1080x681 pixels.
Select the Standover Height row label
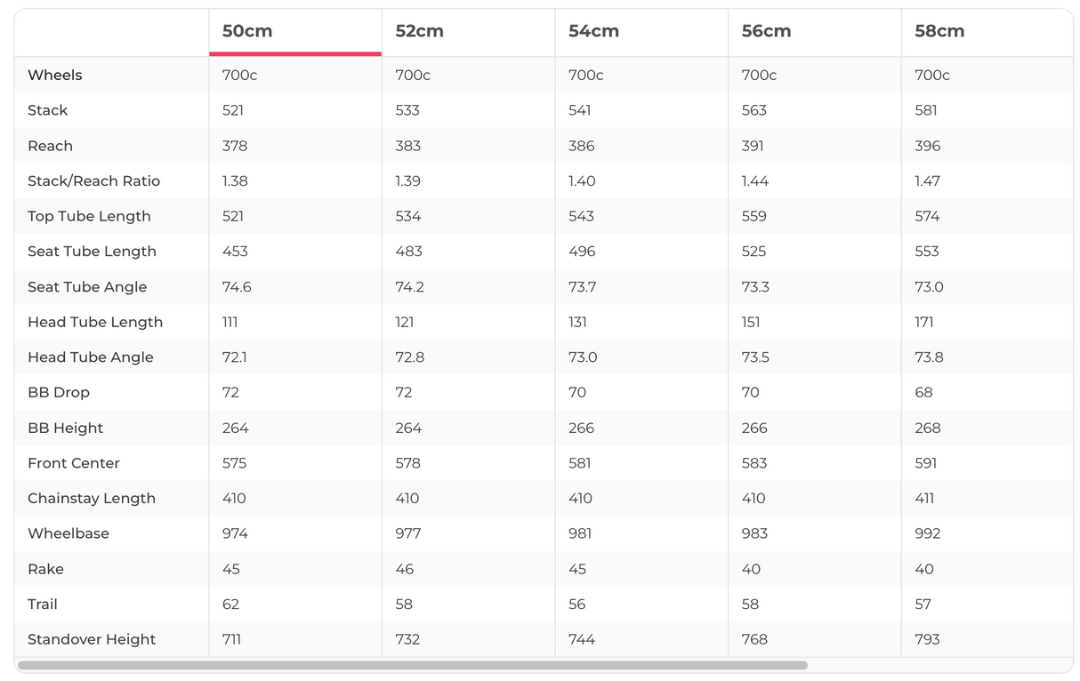point(92,640)
